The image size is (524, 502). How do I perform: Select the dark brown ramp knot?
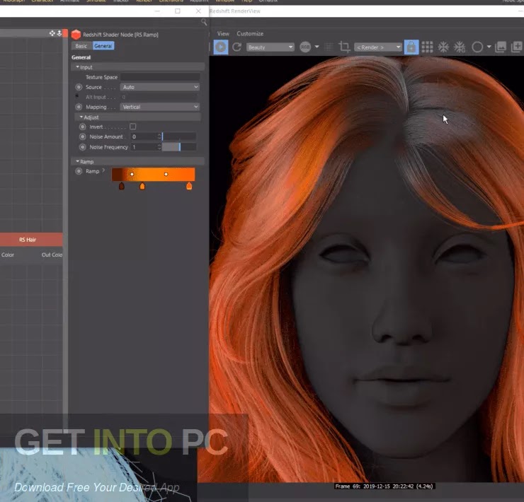pos(122,186)
